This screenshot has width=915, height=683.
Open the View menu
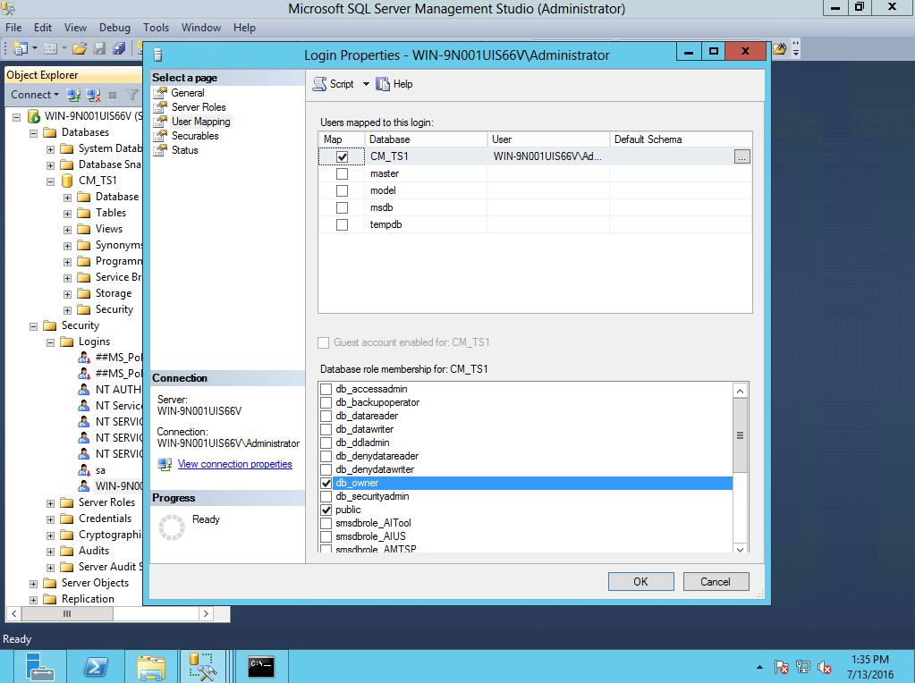point(75,28)
